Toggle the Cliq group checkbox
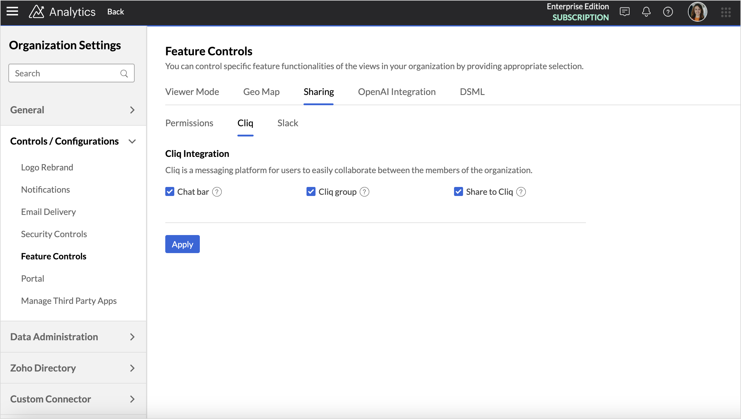The image size is (741, 419). point(311,191)
